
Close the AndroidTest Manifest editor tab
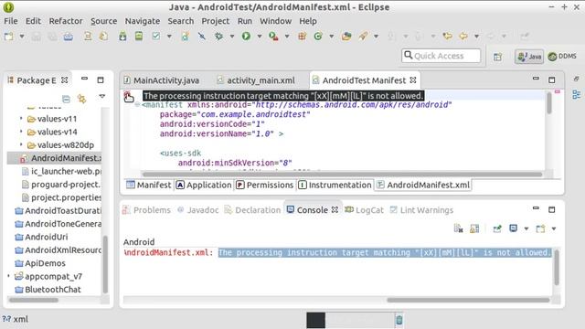[413, 80]
